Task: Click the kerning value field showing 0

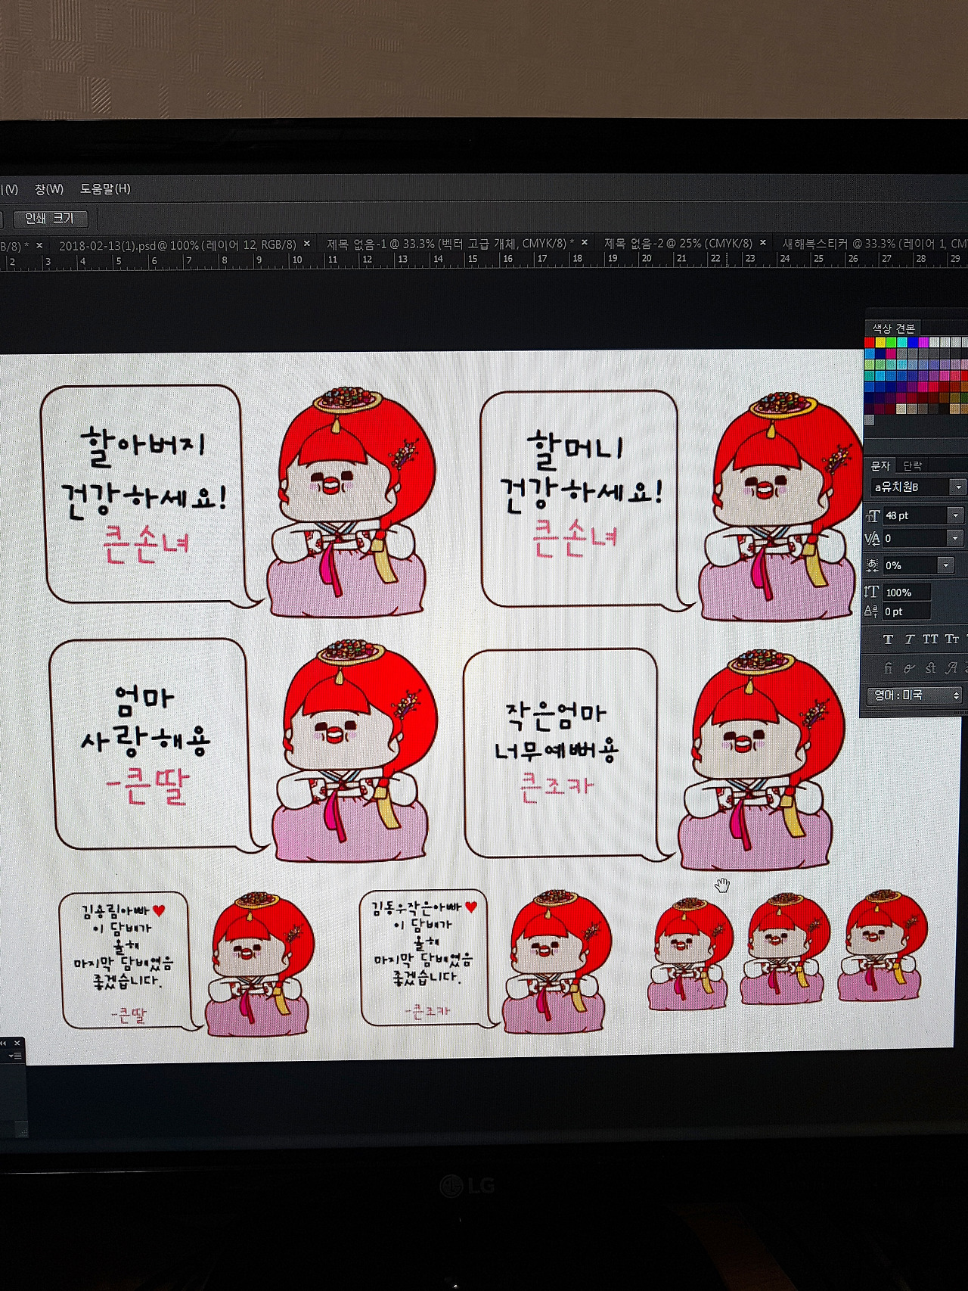Action: click(914, 539)
